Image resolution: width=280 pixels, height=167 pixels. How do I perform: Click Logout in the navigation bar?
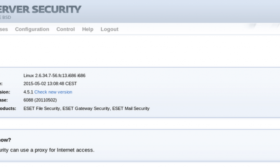109,29
